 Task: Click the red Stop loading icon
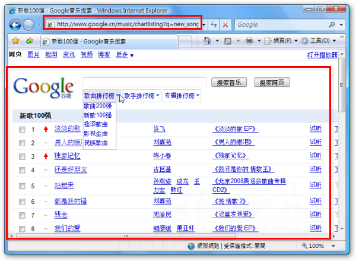[225, 24]
